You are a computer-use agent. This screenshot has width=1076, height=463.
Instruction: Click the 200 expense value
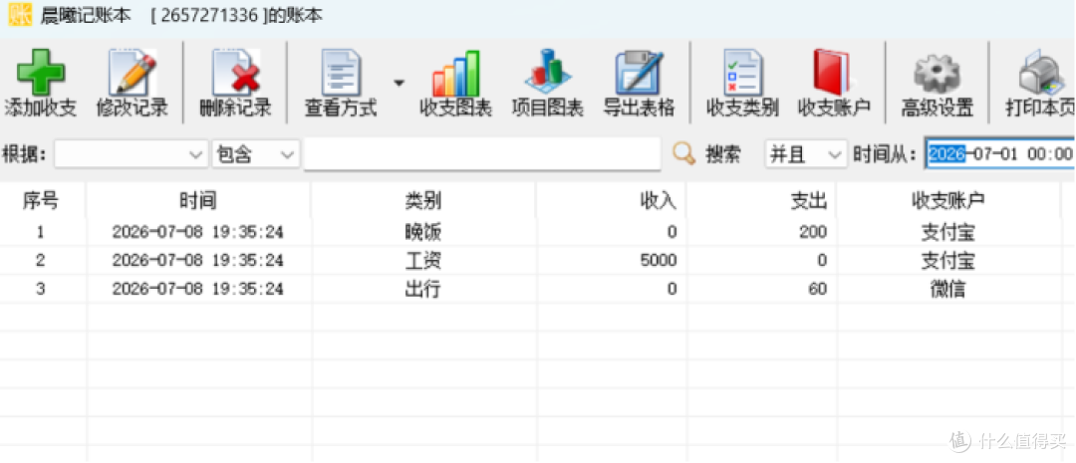tap(813, 233)
